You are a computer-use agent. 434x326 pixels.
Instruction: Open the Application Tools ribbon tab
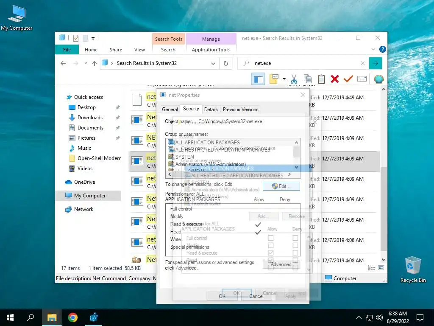pyautogui.click(x=211, y=50)
